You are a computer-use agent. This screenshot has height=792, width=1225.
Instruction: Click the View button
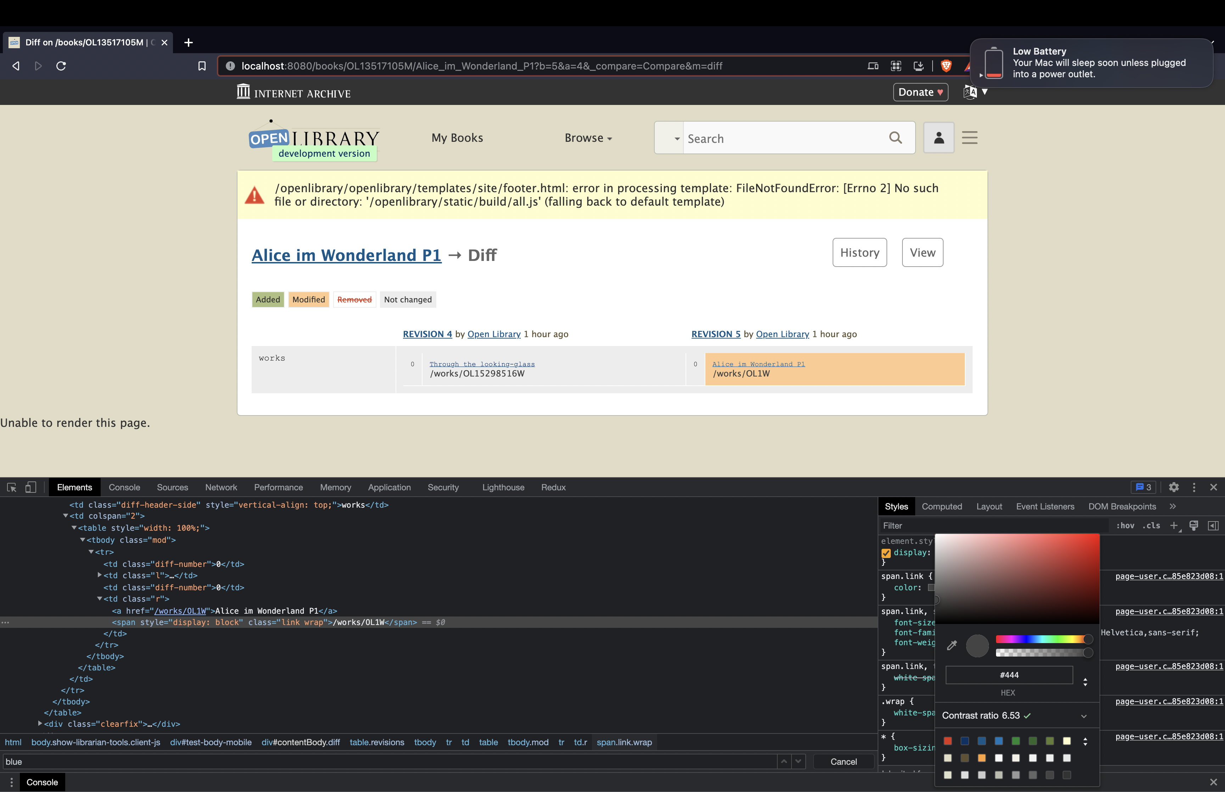coord(922,252)
